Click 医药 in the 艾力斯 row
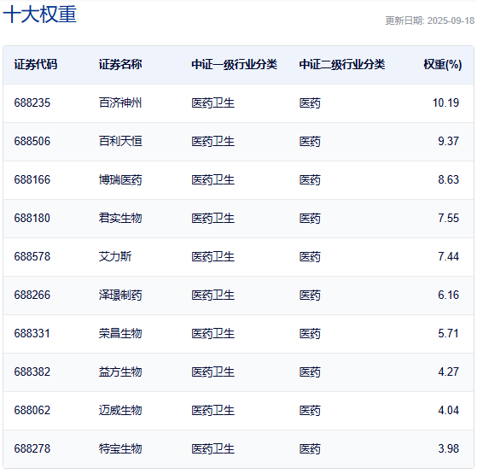477x474 pixels. click(310, 256)
